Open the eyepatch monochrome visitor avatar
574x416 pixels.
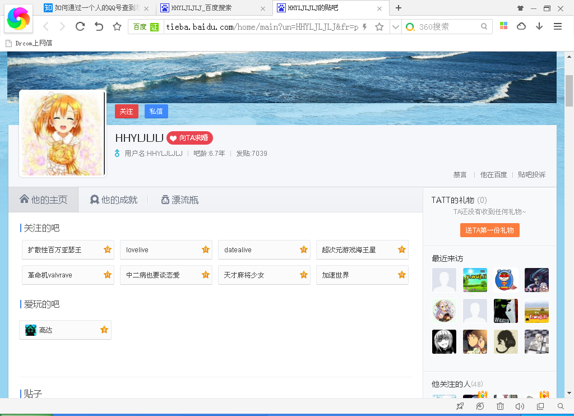[x=444, y=341]
